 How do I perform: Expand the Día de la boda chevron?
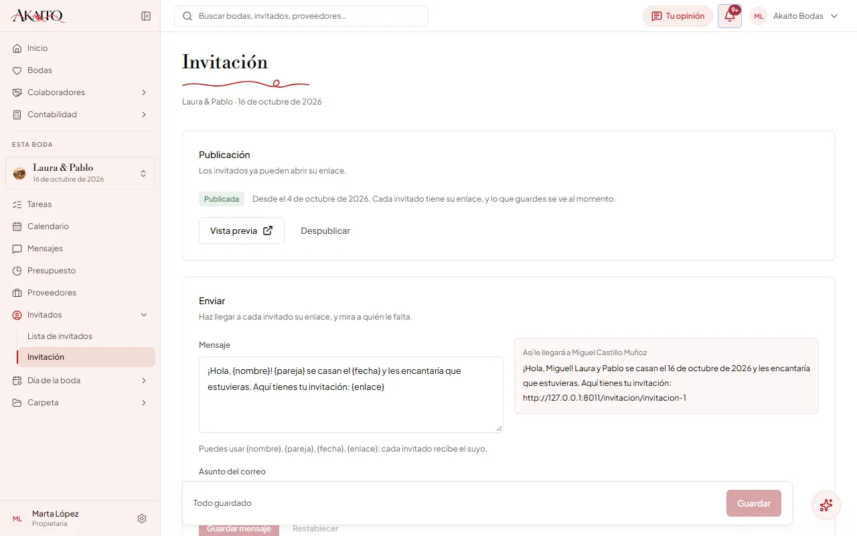[x=144, y=381]
